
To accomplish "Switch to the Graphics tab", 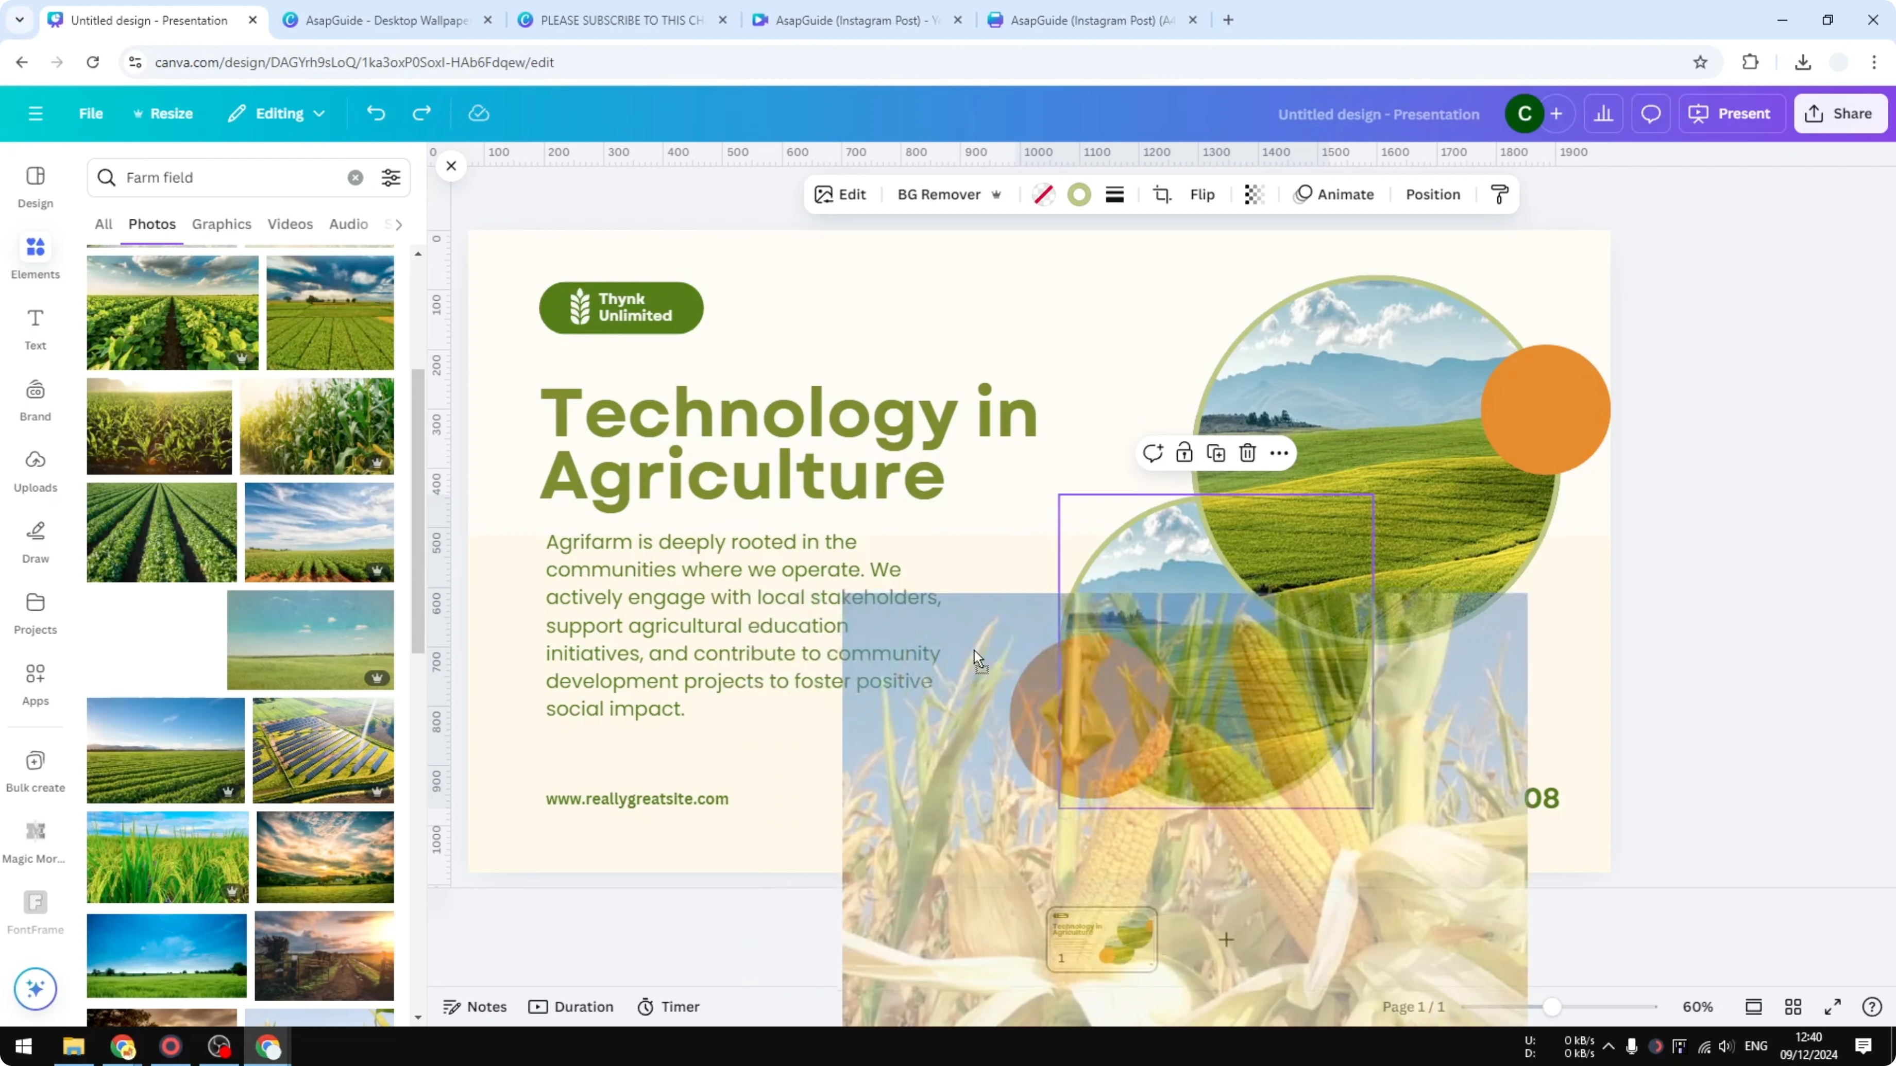I will [x=222, y=225].
